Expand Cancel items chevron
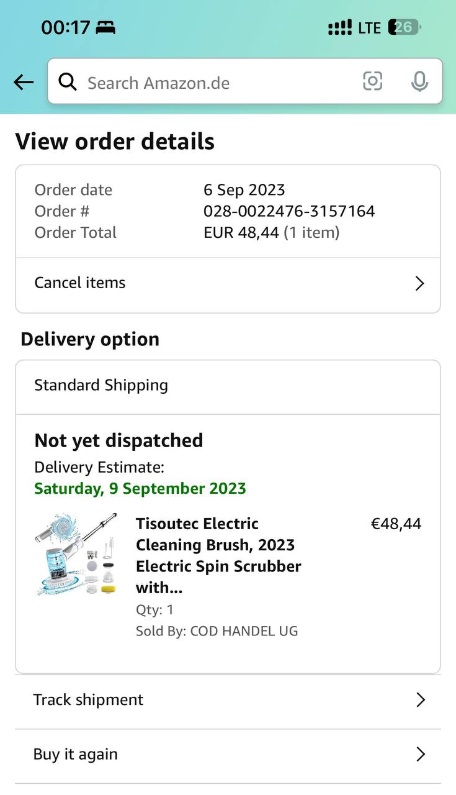 (419, 283)
